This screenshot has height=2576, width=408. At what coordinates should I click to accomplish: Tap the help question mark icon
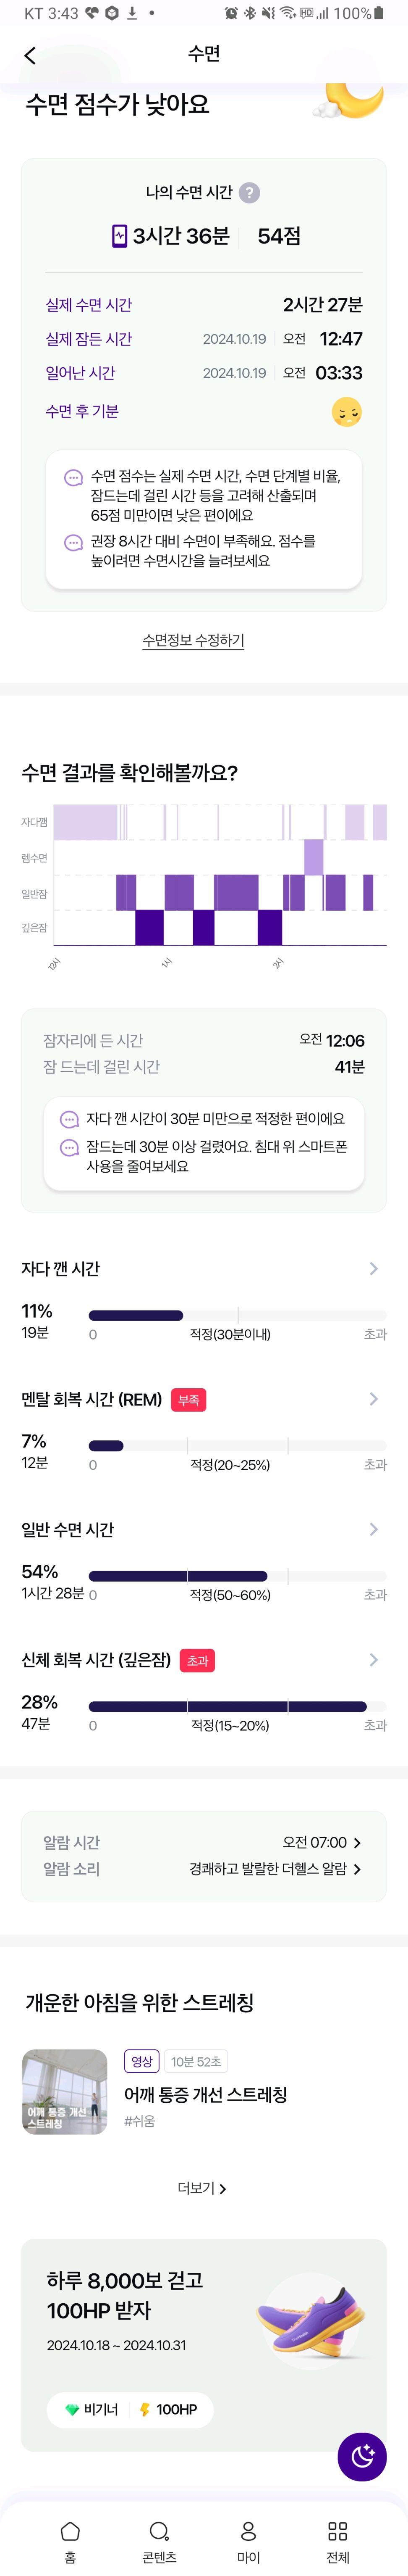click(x=251, y=193)
